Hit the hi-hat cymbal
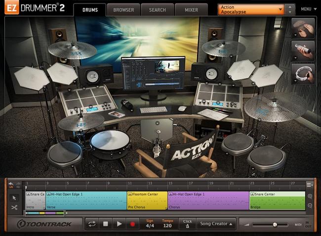The image size is (321, 236). (x=81, y=122)
